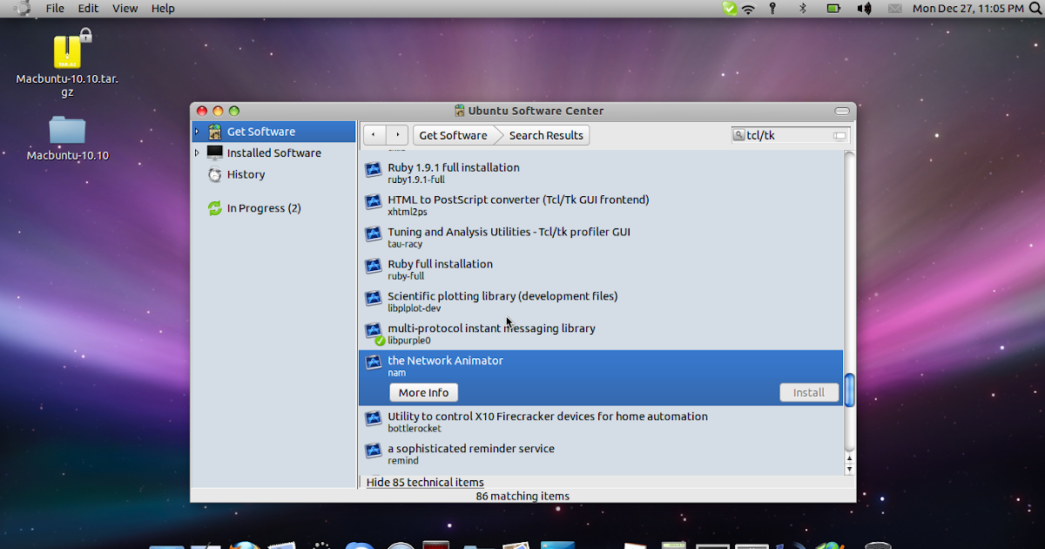Click the nam package icon
The image size is (1045, 549).
(x=373, y=364)
